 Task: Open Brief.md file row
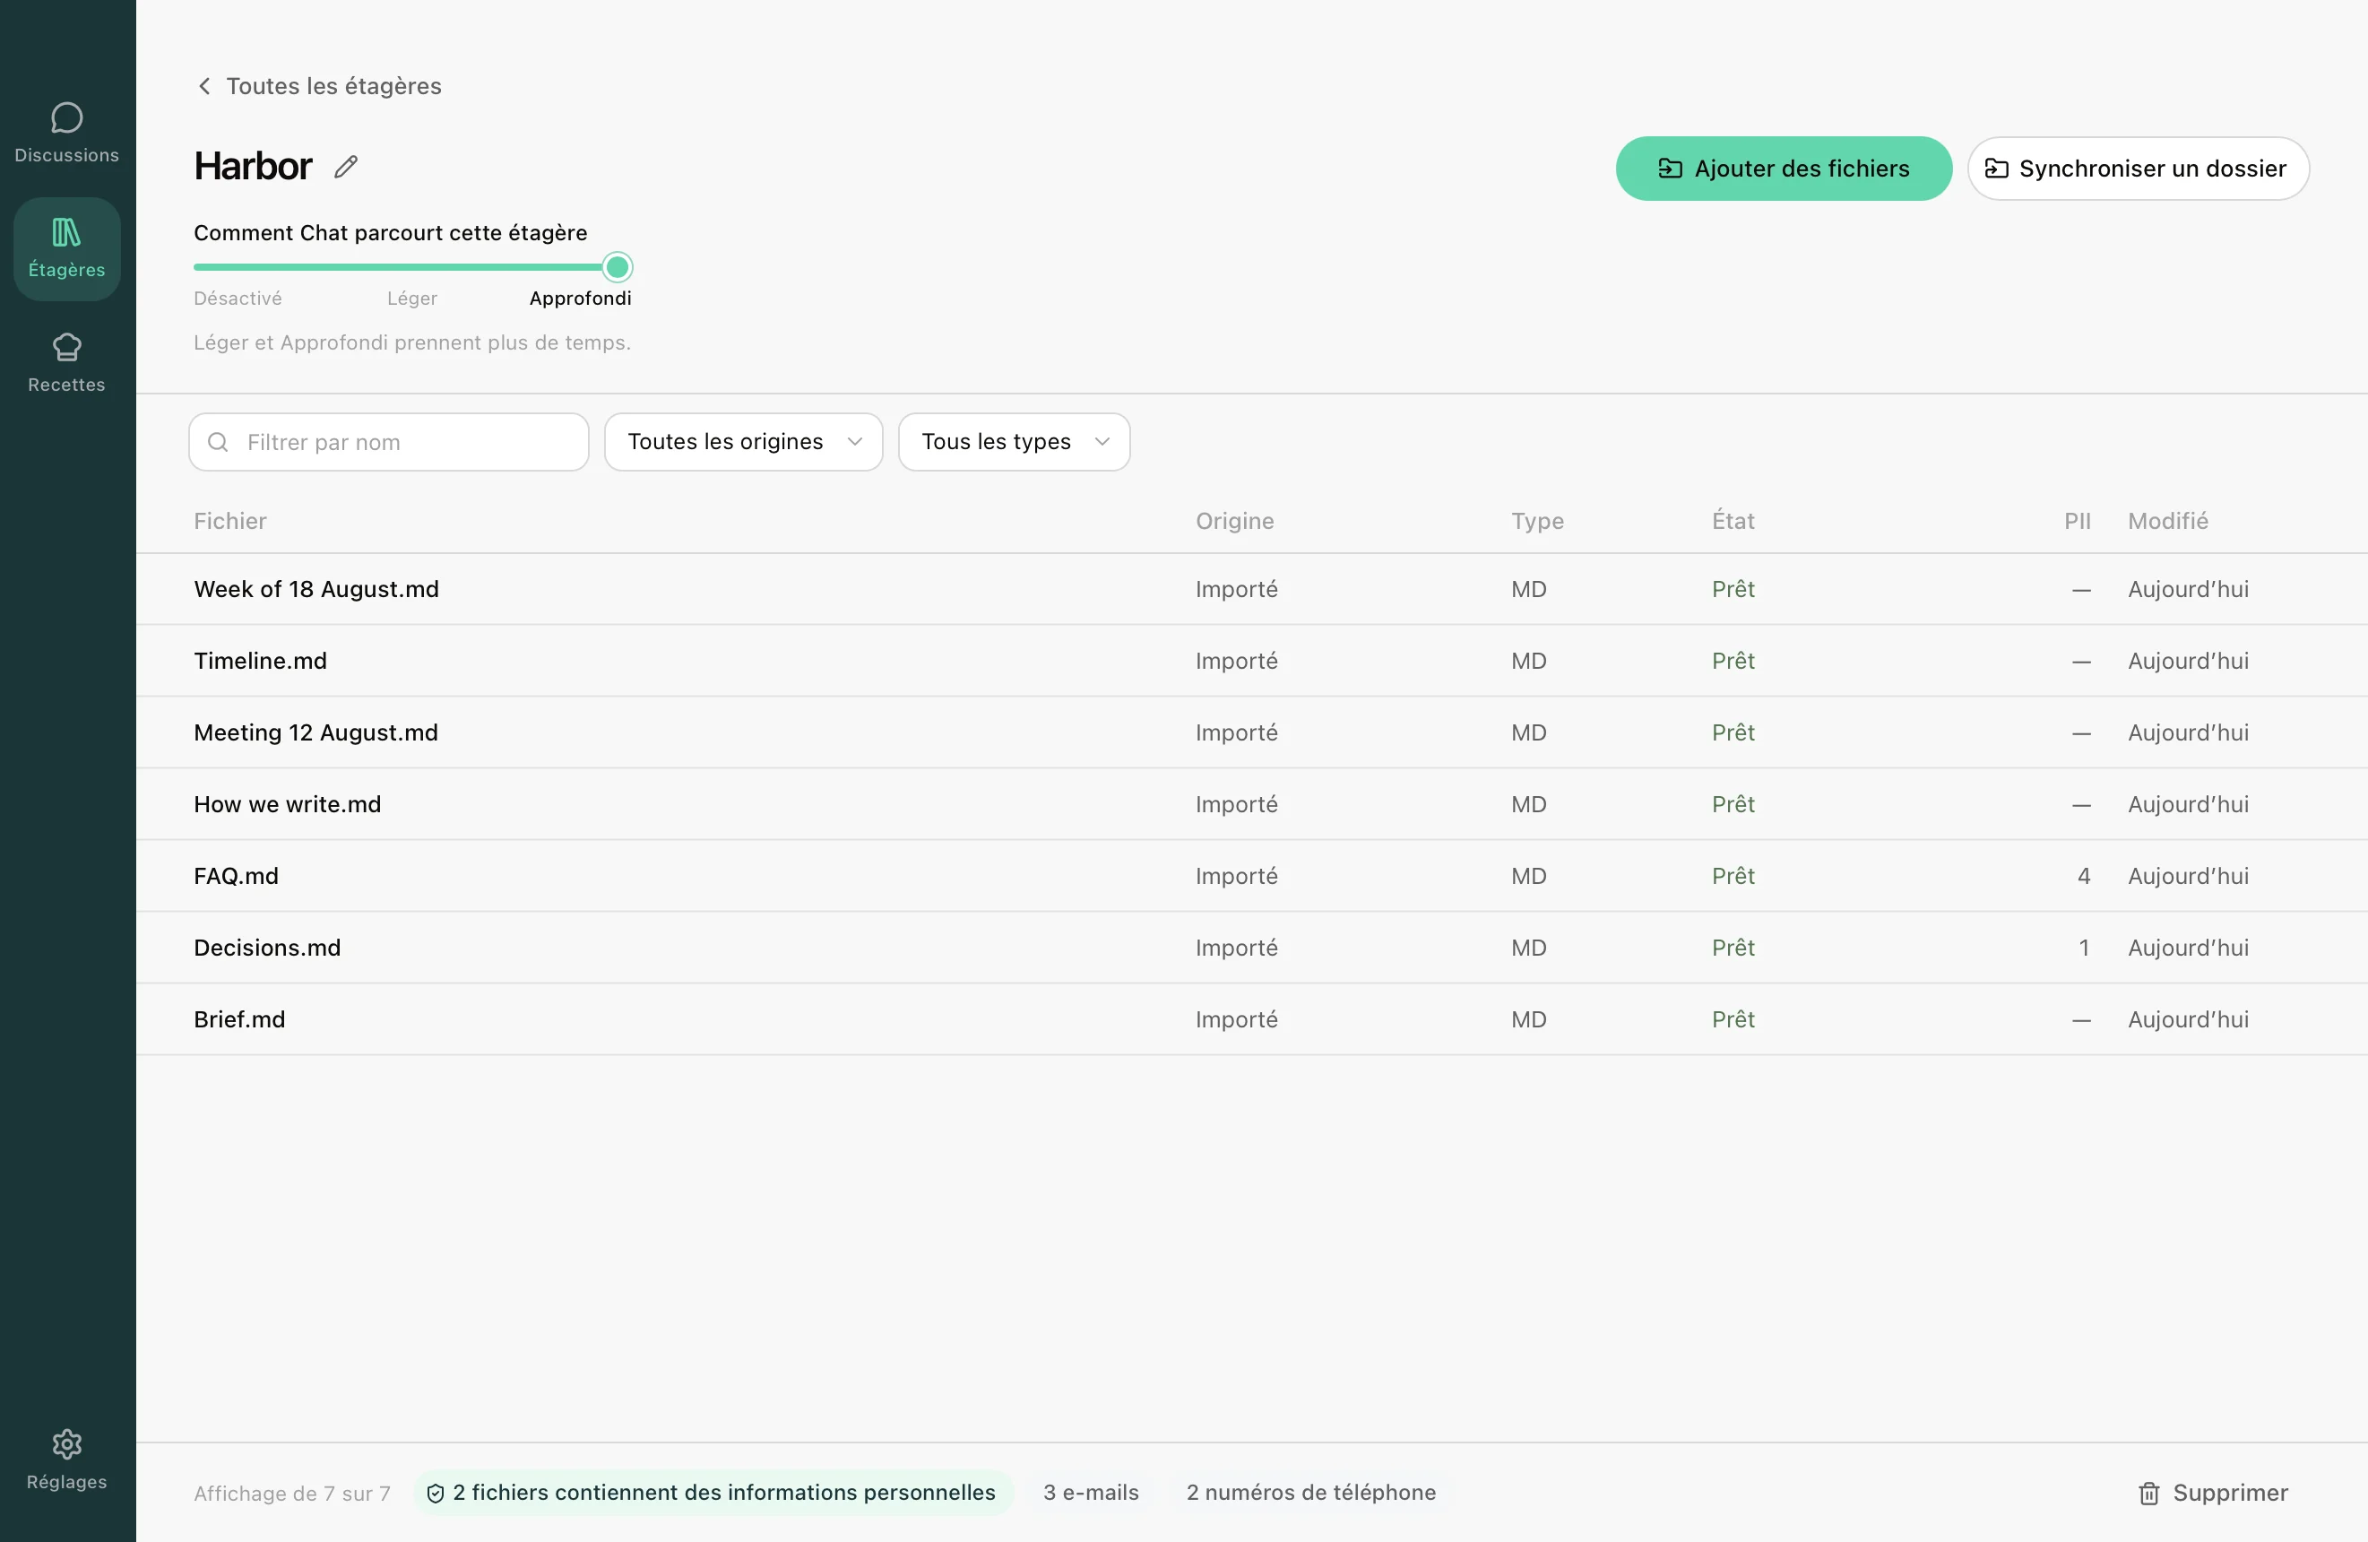pos(1251,1019)
